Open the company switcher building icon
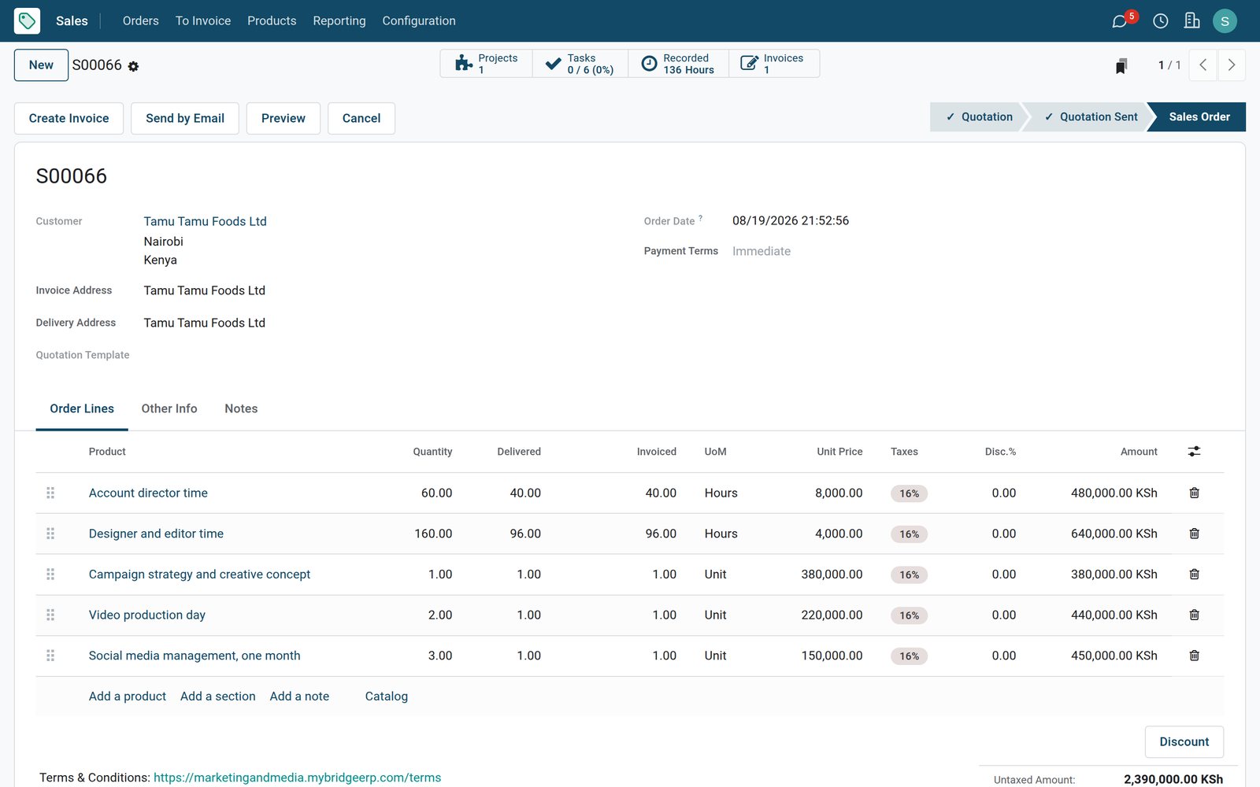The width and height of the screenshot is (1260, 787). pyautogui.click(x=1191, y=20)
